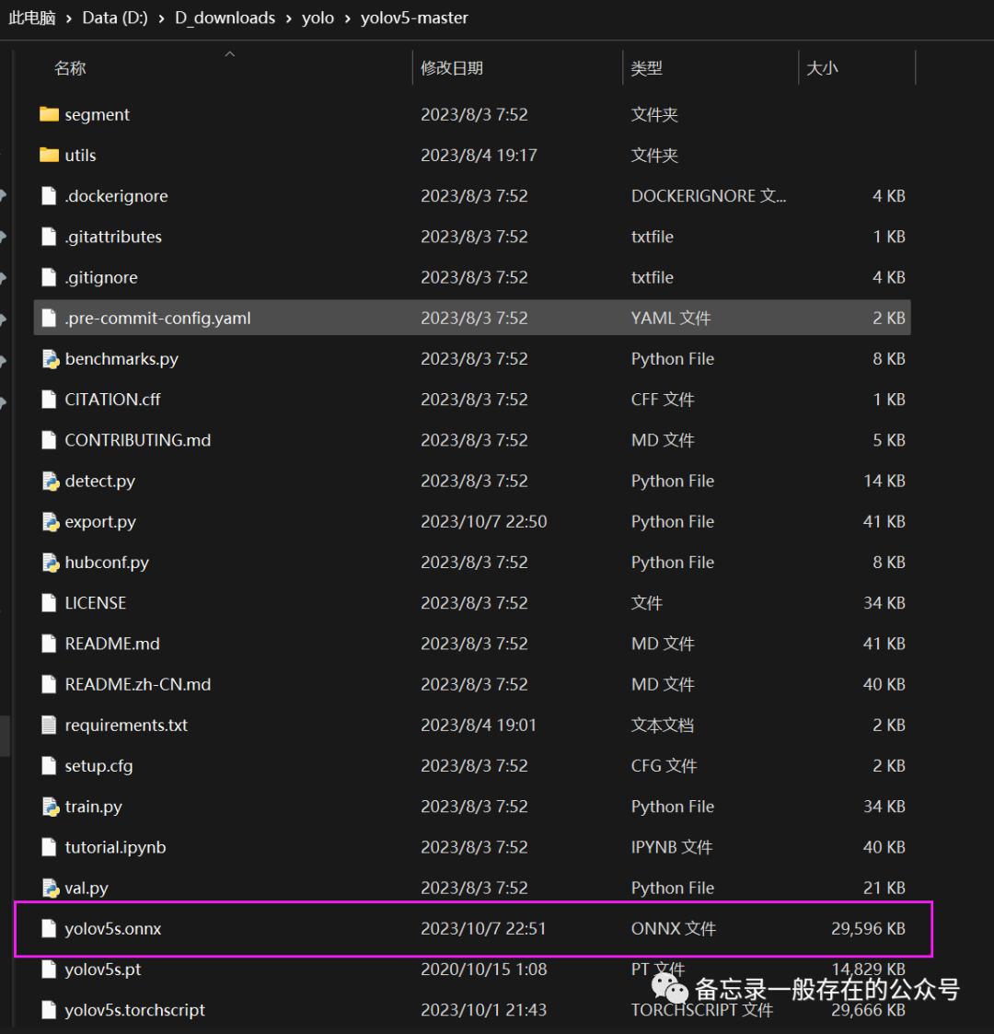Viewport: 994px width, 1034px height.
Task: Expand the chevron after D_downloads in the path
Action: (288, 18)
